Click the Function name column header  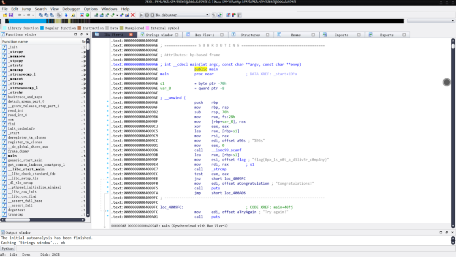[15, 41]
